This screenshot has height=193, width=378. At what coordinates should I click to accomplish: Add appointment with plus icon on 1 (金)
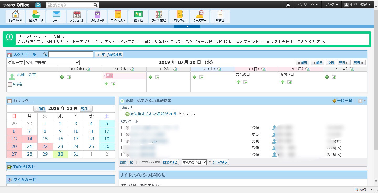[151, 77]
